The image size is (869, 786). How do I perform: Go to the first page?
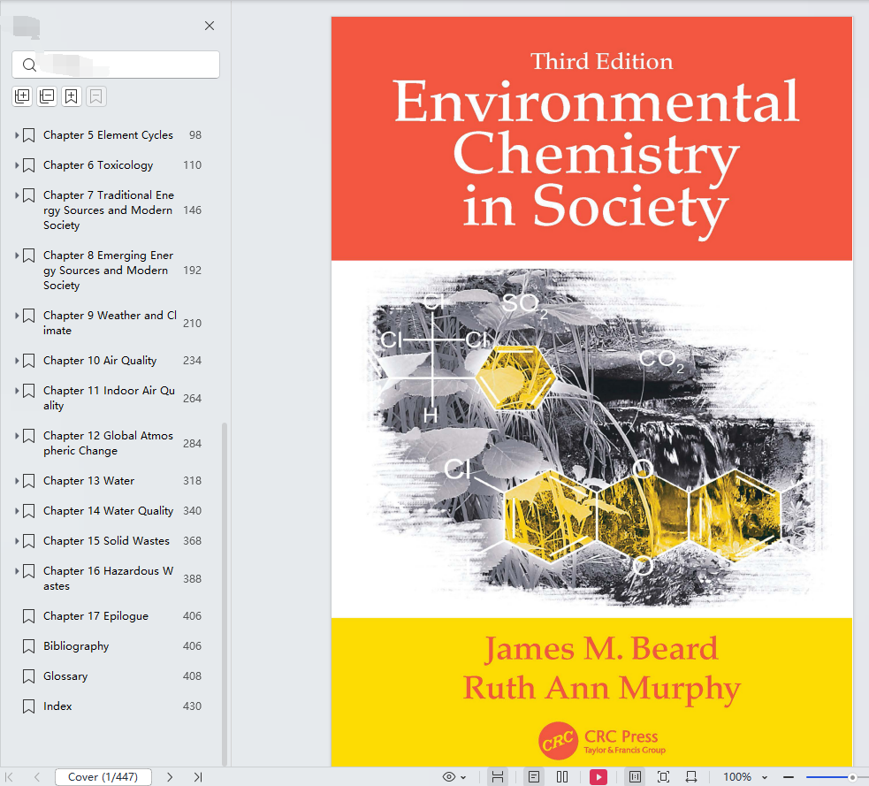[x=10, y=777]
